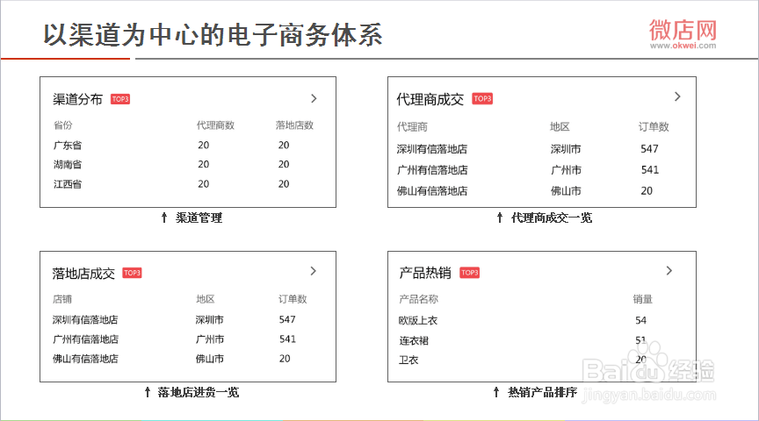Viewport: 759px width, 421px height.
Task: Click the 落地店进货一览 caption
Action: 199,392
